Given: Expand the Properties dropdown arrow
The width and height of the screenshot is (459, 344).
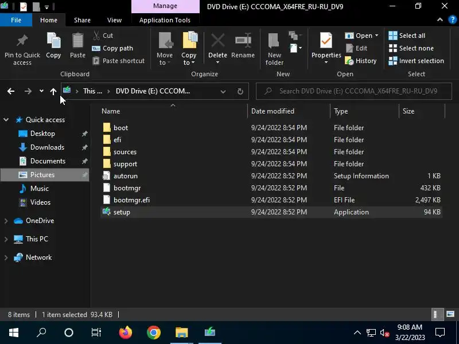Looking at the screenshot, I should tap(326, 62).
